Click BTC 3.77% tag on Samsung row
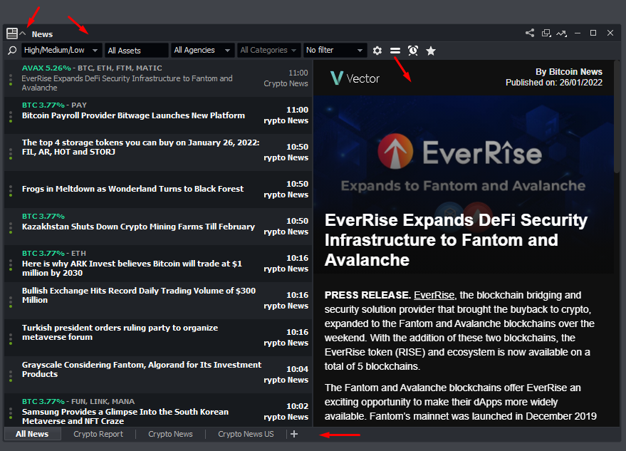This screenshot has height=451, width=626. [x=43, y=401]
